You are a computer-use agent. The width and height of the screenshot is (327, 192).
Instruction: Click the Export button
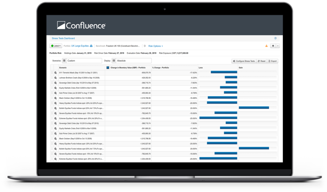(x=272, y=61)
